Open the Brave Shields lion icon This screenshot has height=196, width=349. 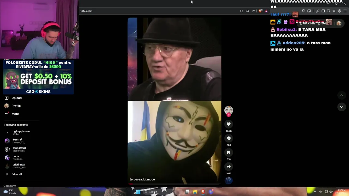260,11
